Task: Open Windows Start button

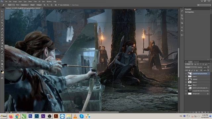Action: point(4,116)
